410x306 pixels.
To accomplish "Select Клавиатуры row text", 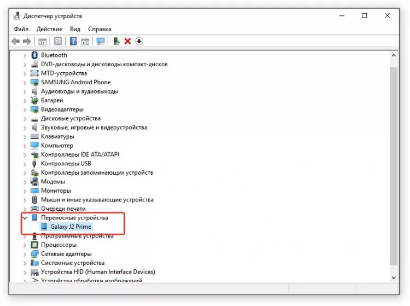I will (57, 136).
